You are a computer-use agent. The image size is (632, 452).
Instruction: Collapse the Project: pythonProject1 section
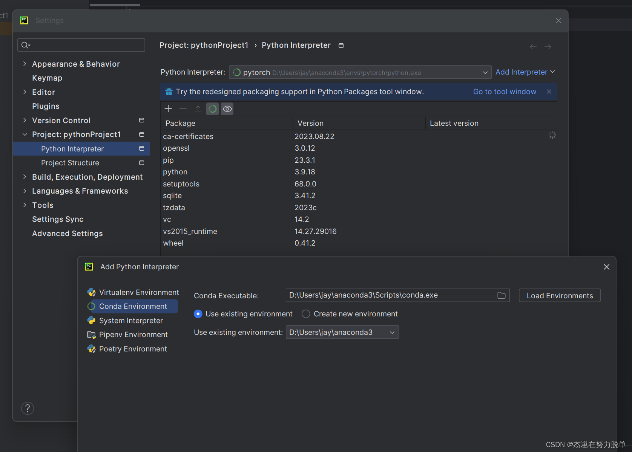[25, 134]
